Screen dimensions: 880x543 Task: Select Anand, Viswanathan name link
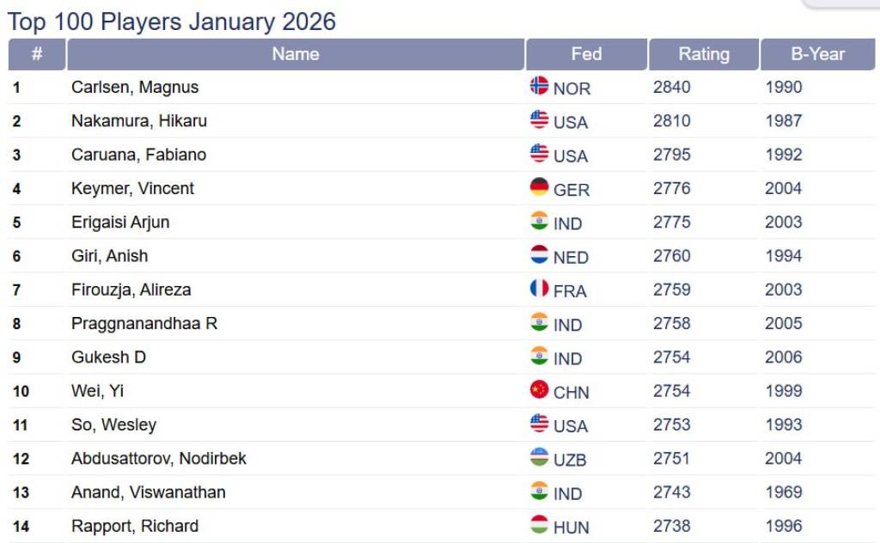coord(149,492)
